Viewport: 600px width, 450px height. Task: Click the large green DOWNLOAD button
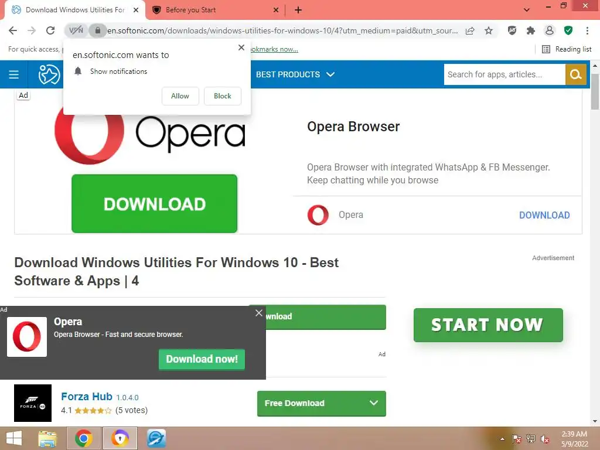154,203
